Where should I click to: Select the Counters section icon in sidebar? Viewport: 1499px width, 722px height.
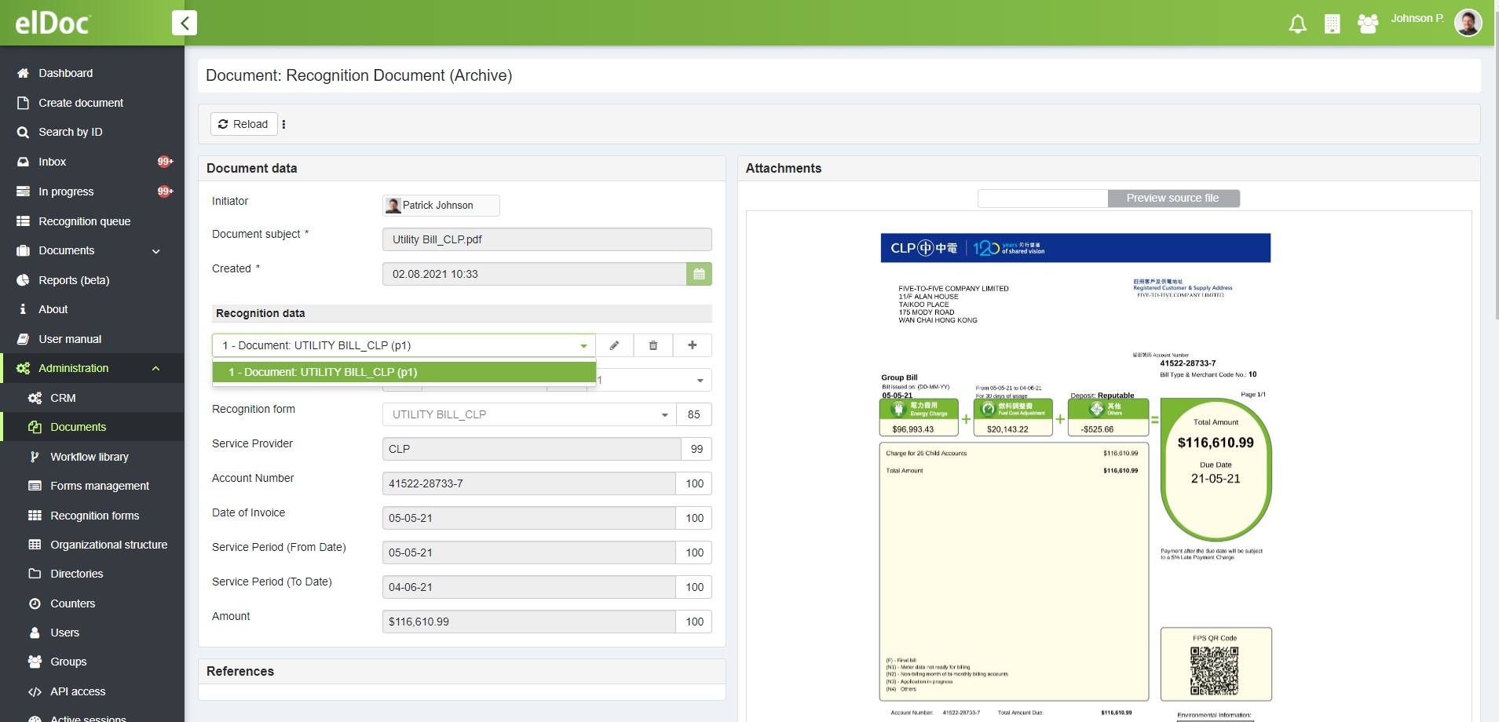(34, 603)
